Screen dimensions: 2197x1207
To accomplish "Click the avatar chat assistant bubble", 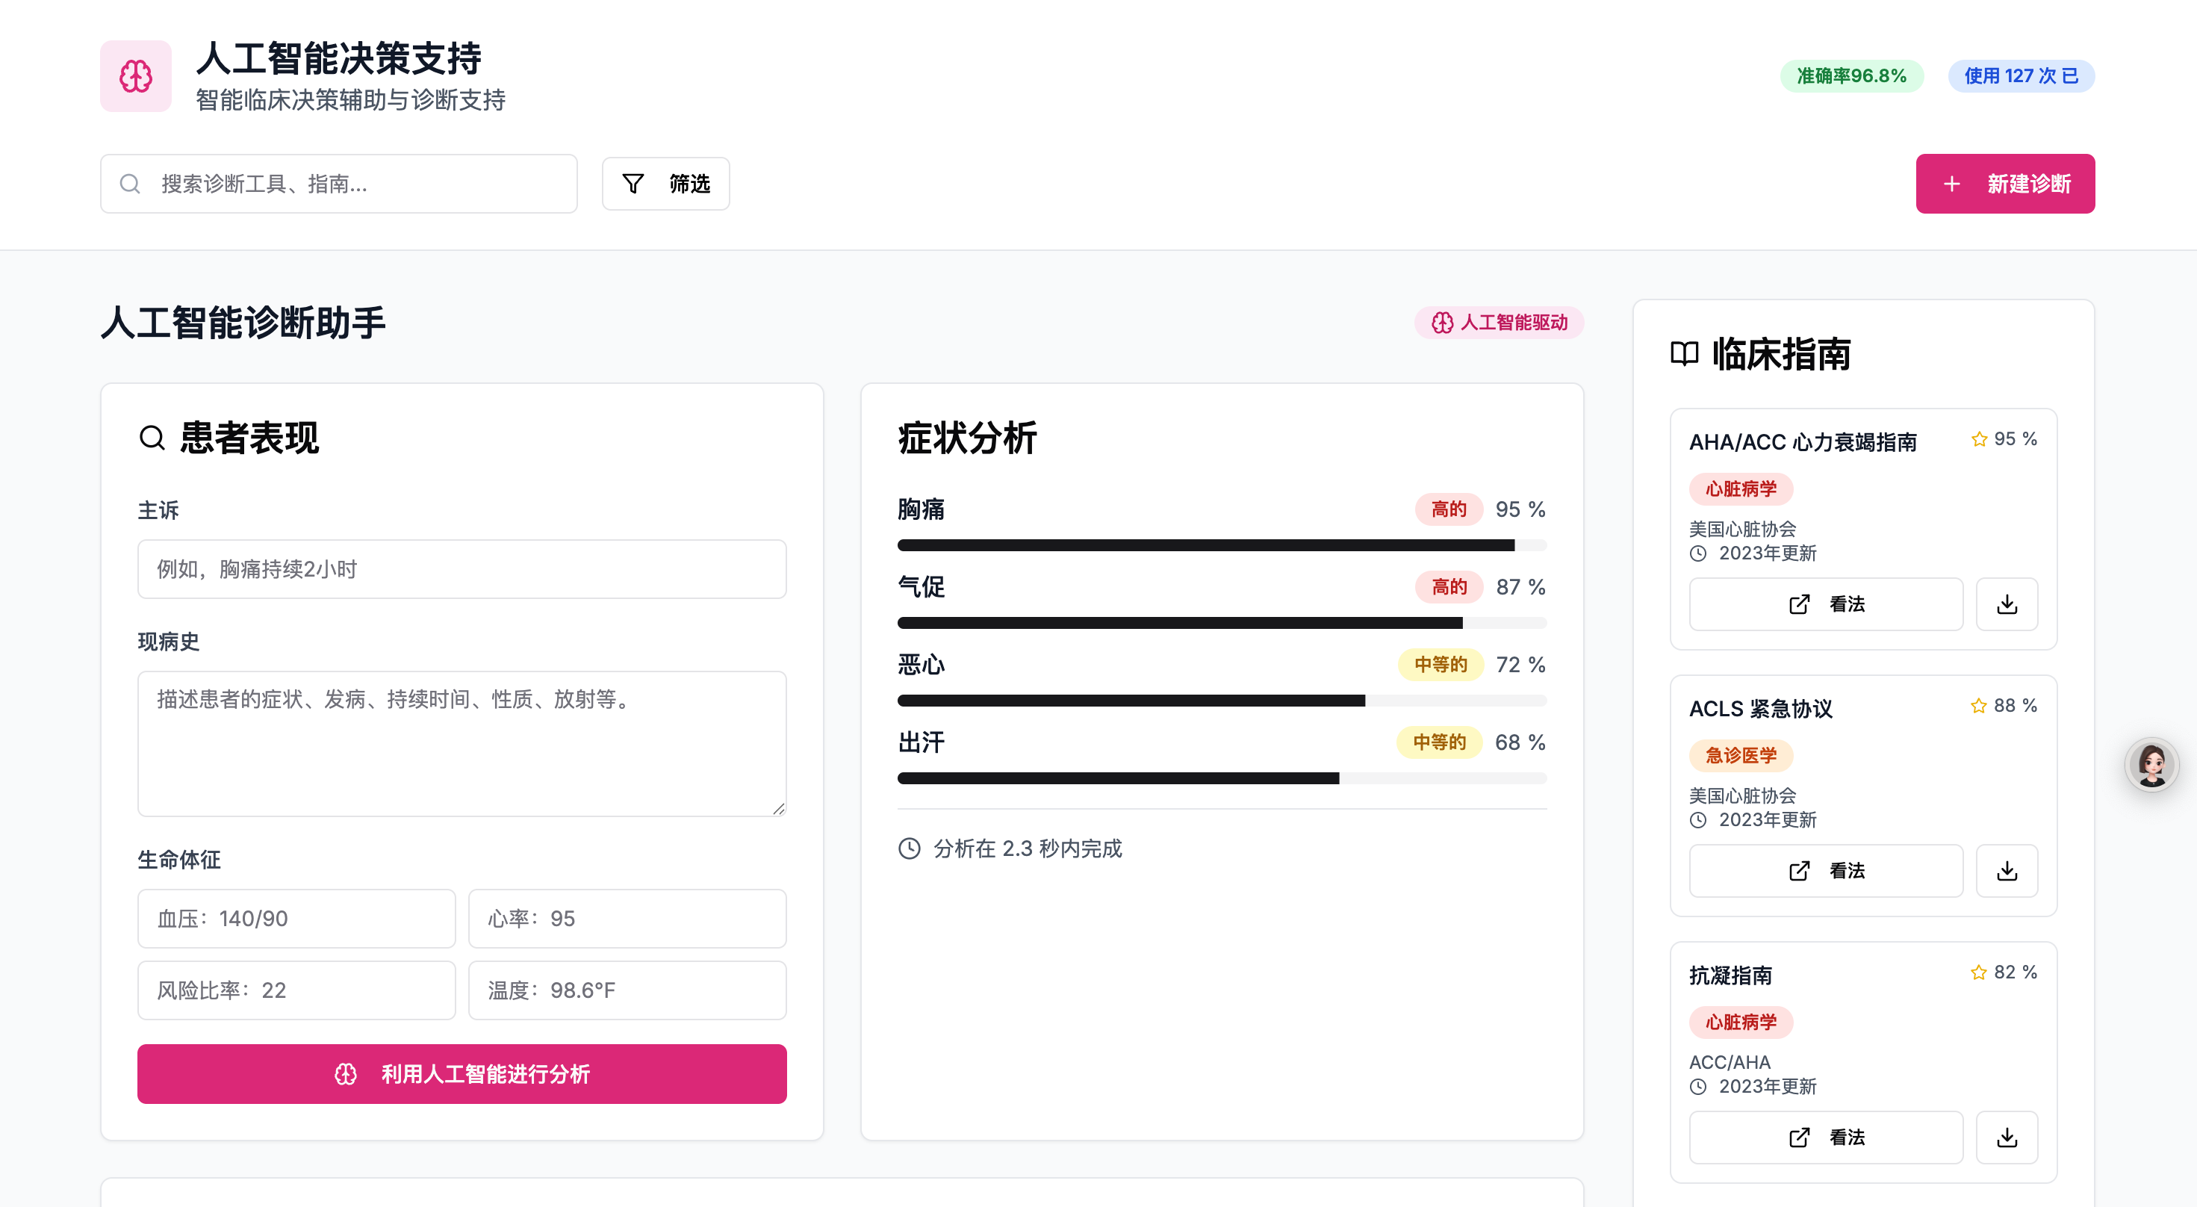I will (2150, 764).
